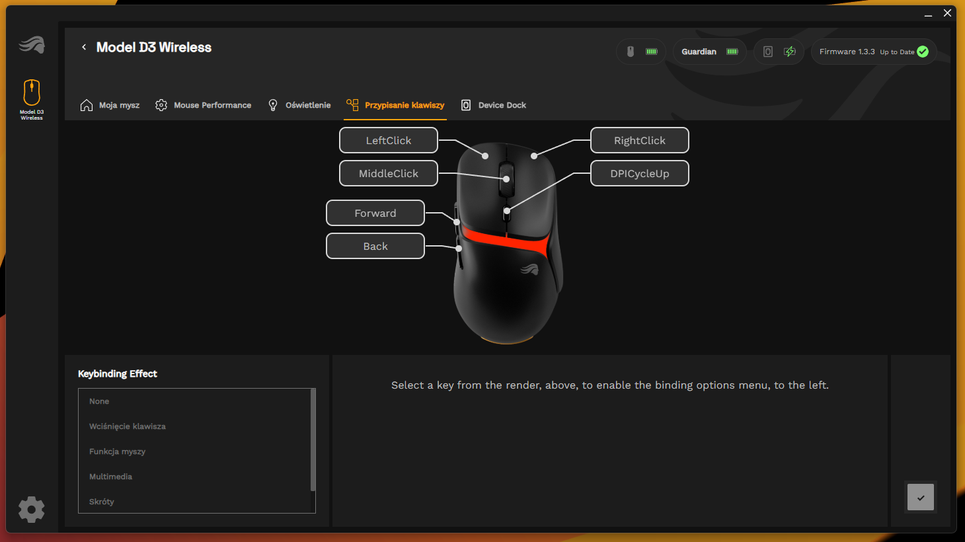Click the Keybinding Effect list scrollbar
This screenshot has height=542, width=965.
[x=313, y=440]
